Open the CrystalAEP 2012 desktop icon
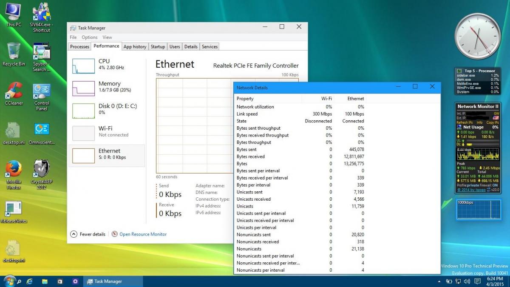This screenshot has width=510, height=287. tap(42, 175)
